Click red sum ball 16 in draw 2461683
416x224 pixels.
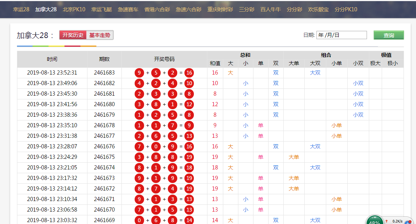[x=189, y=73]
